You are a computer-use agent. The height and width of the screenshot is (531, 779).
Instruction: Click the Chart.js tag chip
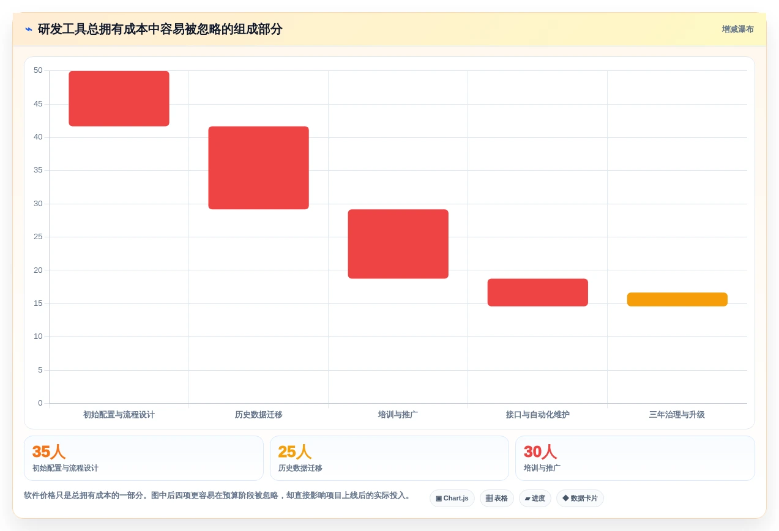[x=452, y=499]
